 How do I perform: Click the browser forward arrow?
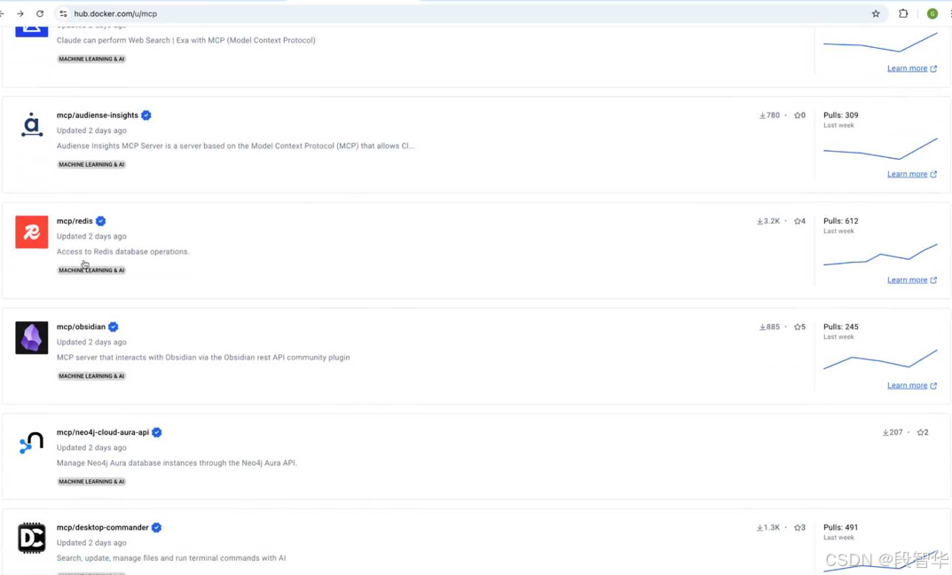20,13
